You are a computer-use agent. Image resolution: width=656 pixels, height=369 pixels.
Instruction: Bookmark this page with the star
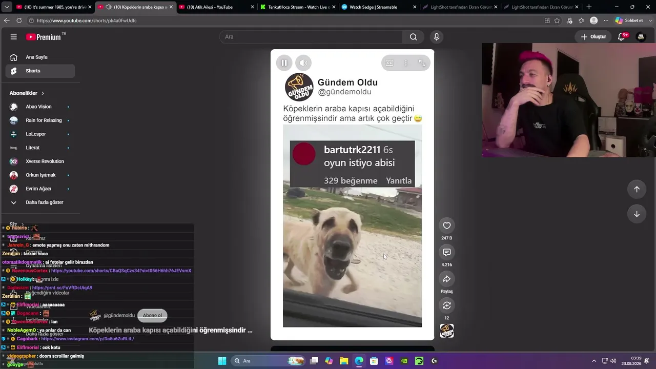click(557, 20)
